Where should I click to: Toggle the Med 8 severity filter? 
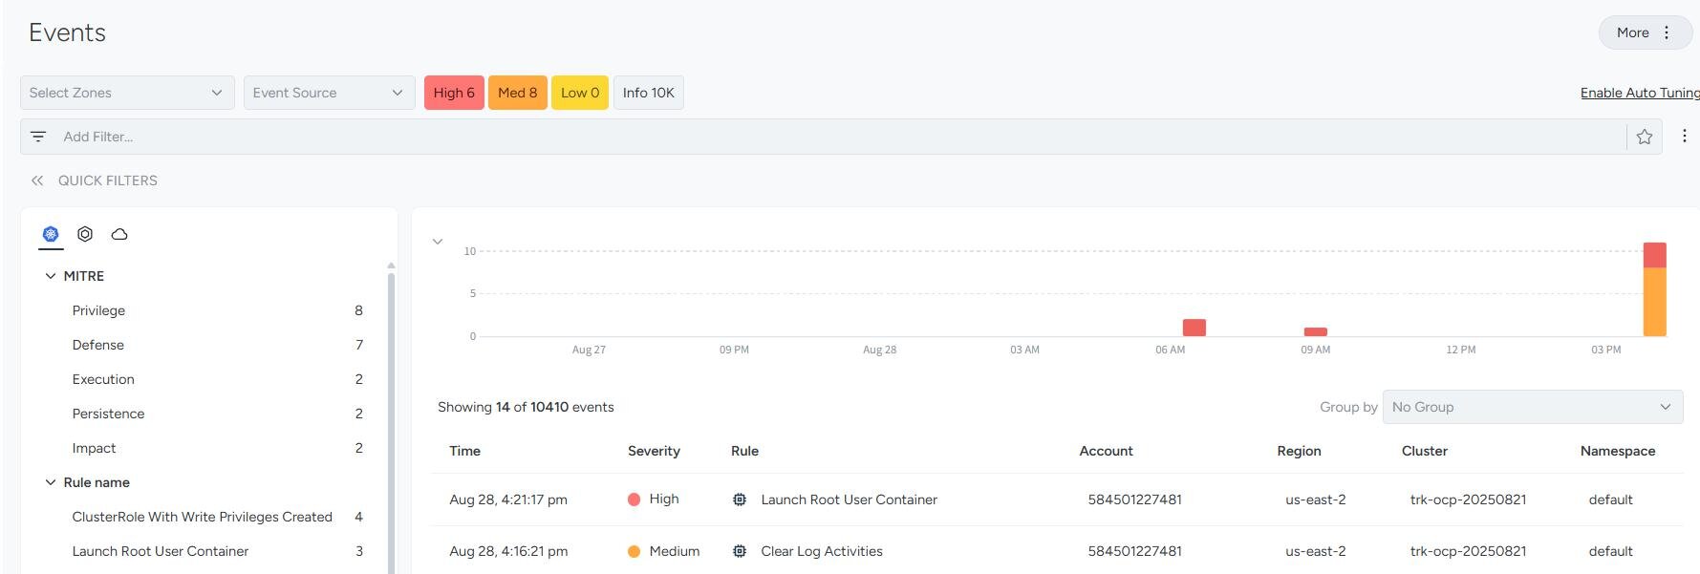[517, 93]
